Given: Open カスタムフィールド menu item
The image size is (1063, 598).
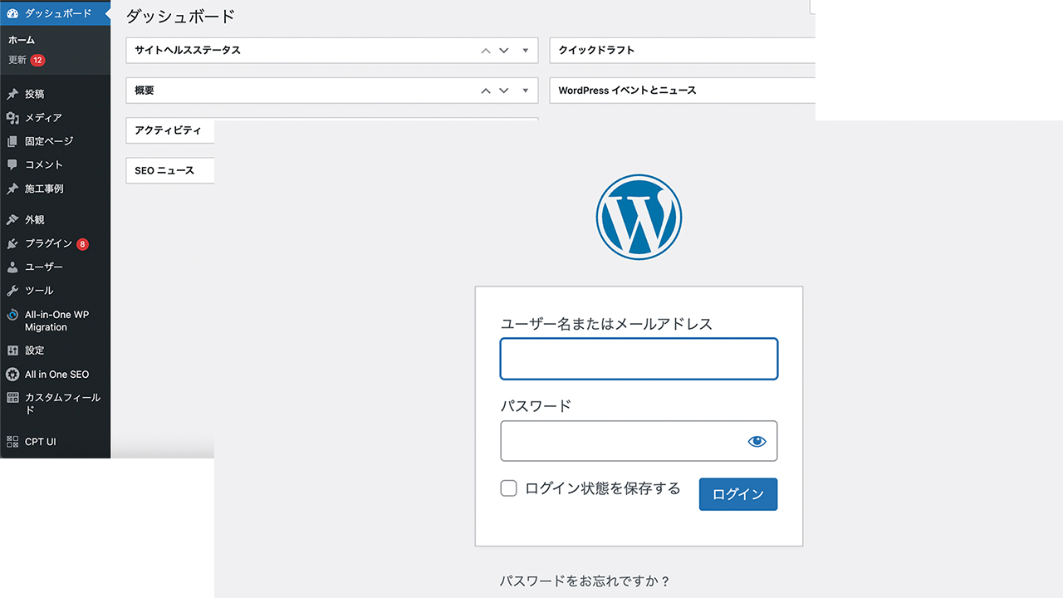Looking at the screenshot, I should pos(55,404).
